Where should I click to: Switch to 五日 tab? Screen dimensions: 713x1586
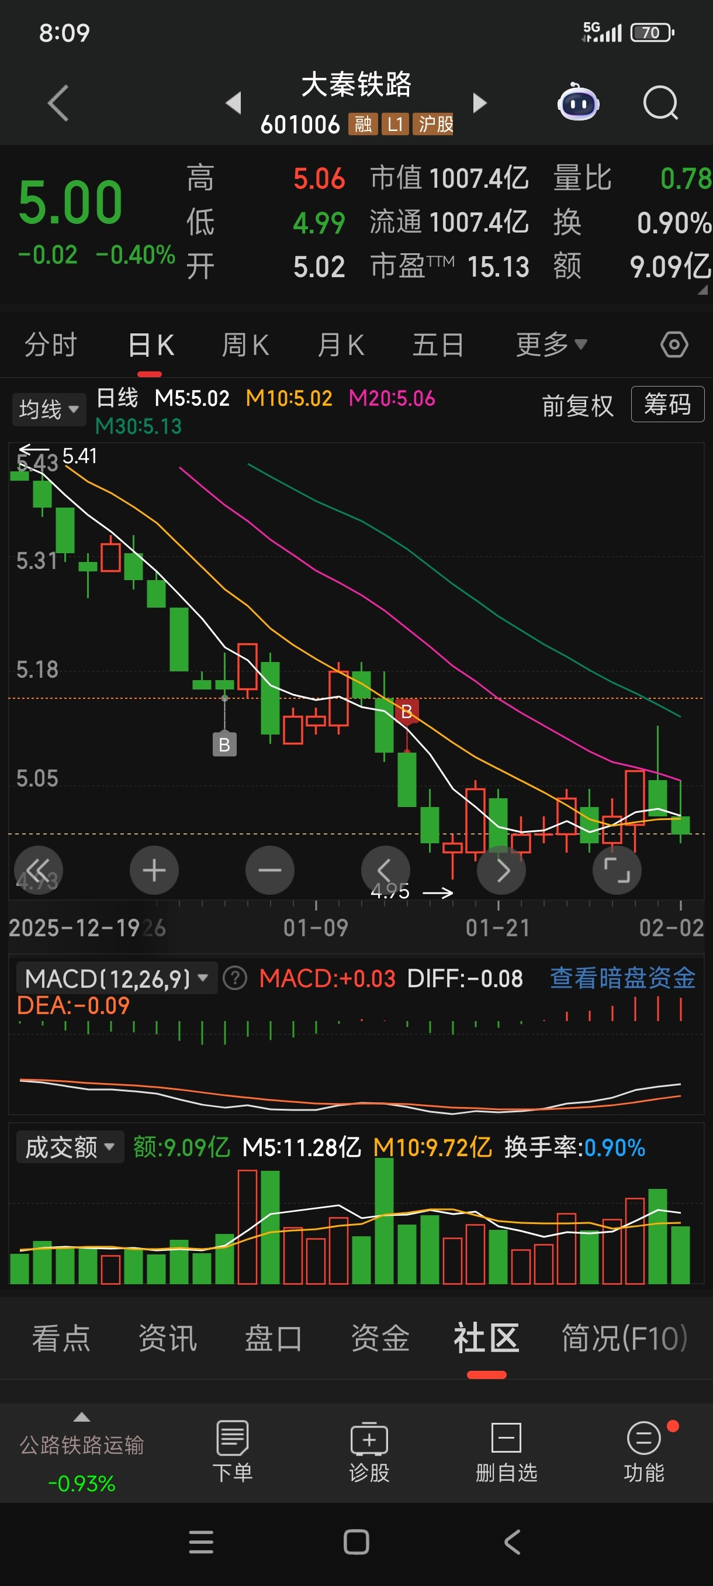coord(437,344)
